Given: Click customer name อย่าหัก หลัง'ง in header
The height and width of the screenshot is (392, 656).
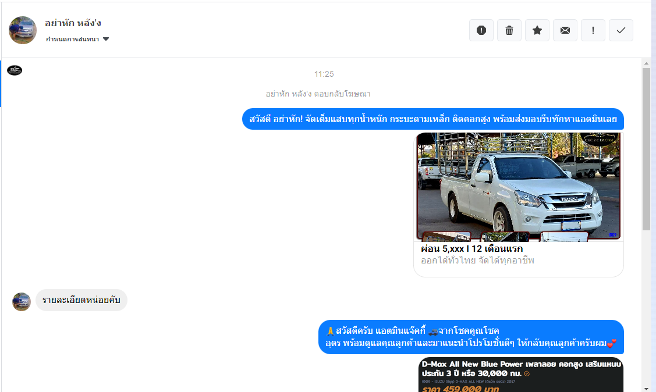Looking at the screenshot, I should (73, 23).
